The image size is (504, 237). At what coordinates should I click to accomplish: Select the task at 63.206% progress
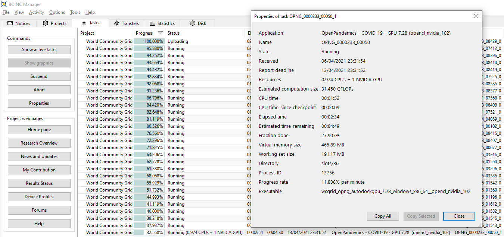149,155
